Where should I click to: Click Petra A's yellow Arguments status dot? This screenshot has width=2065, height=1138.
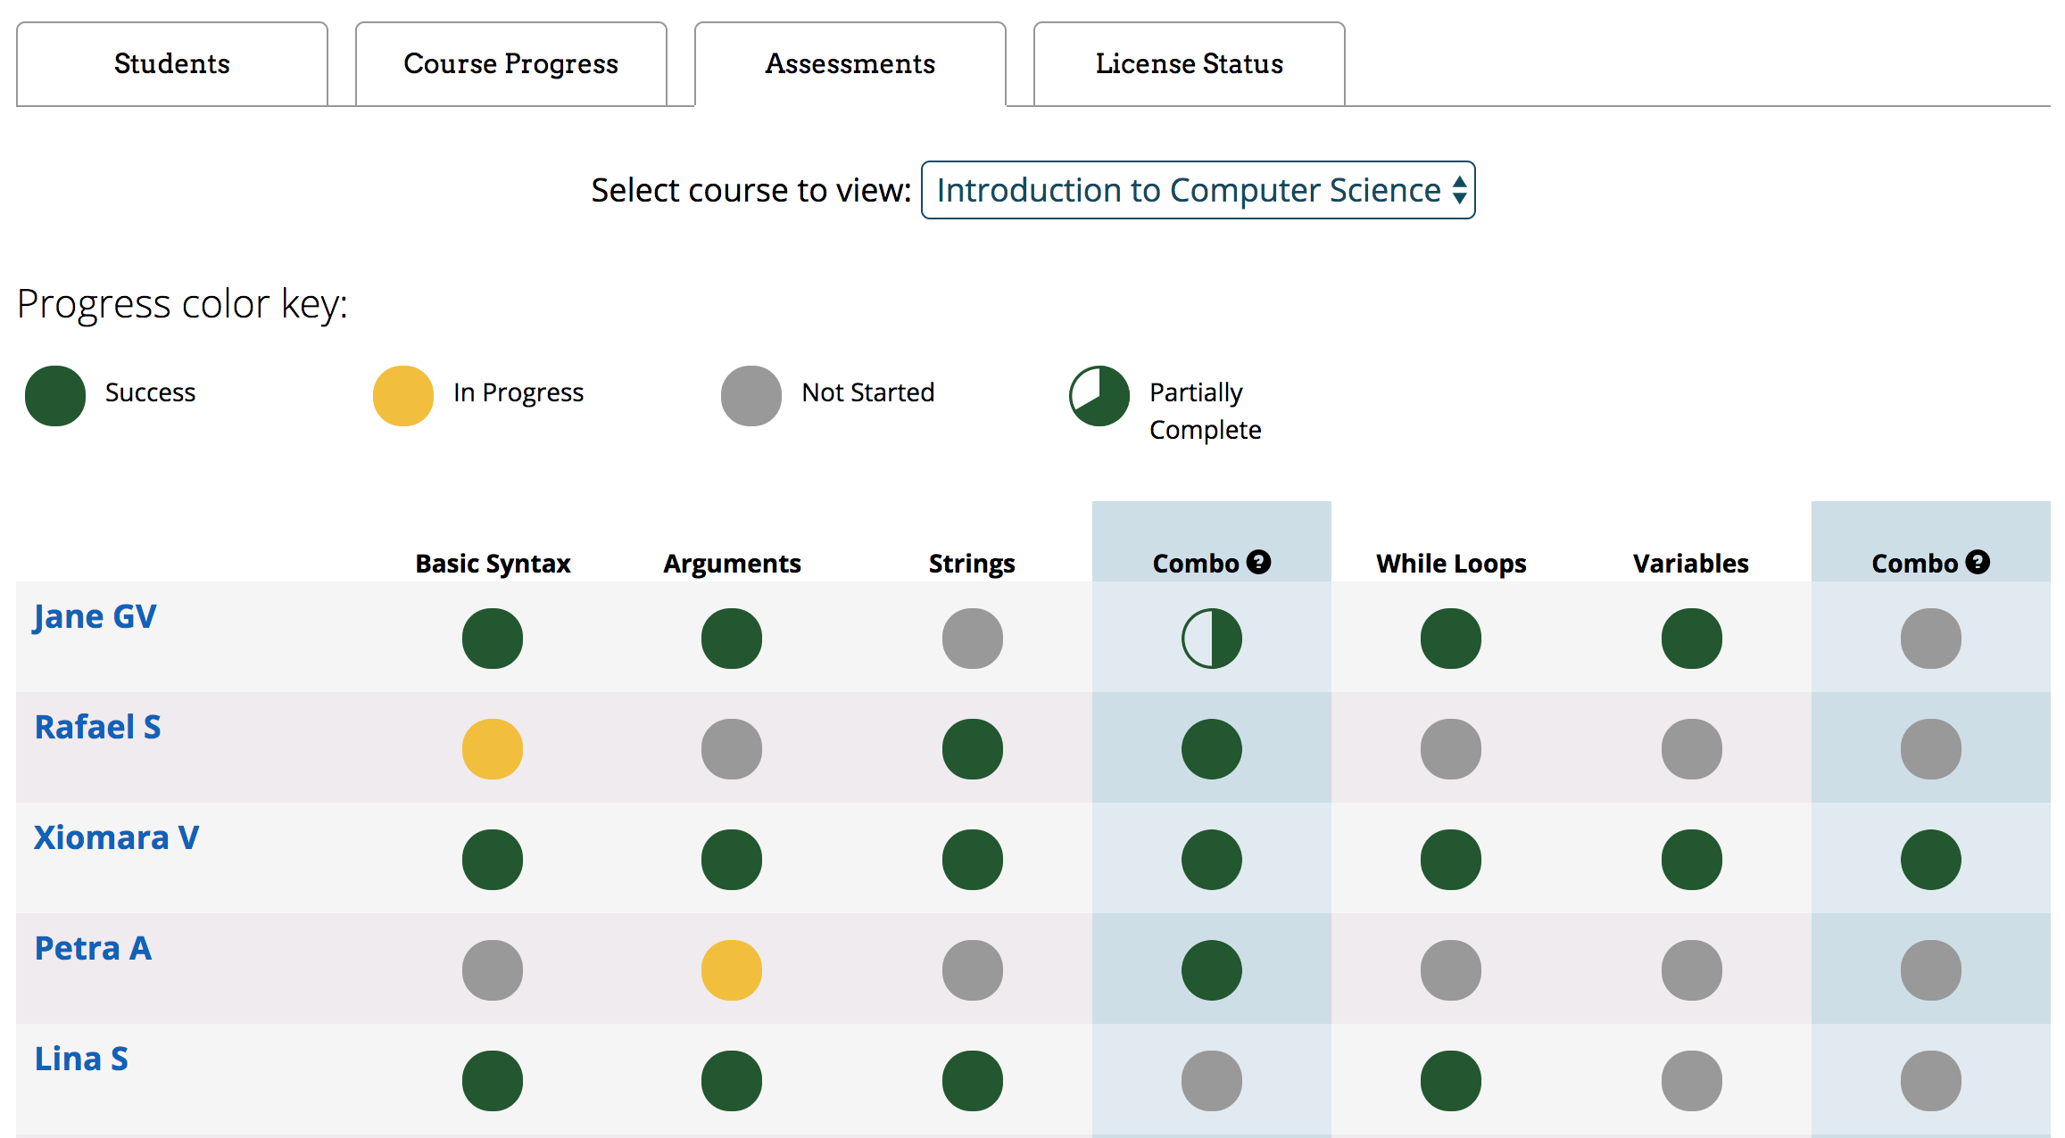731,970
